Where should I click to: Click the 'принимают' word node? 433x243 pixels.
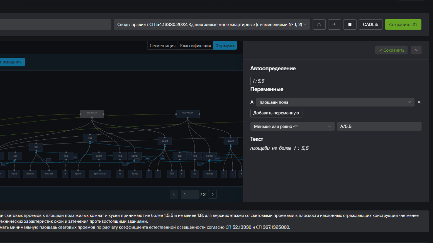coord(100,174)
